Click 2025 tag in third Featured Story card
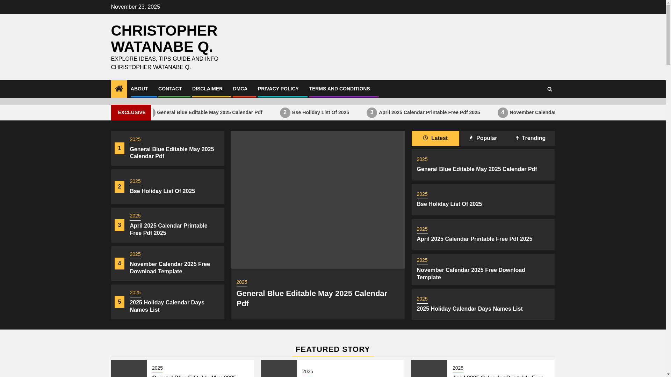671x377 pixels. (x=458, y=368)
